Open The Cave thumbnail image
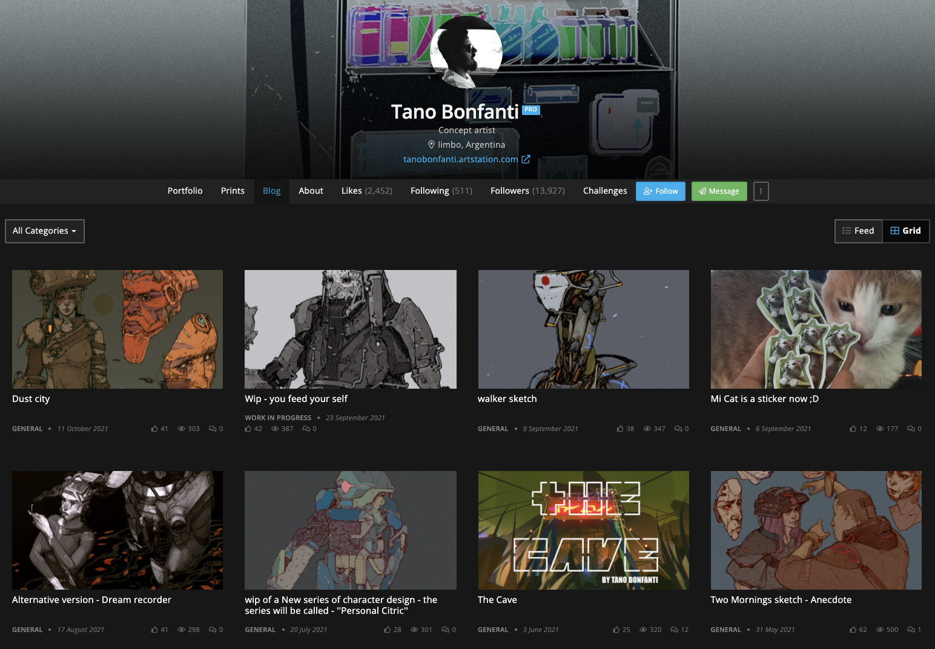The image size is (935, 649). coord(584,530)
